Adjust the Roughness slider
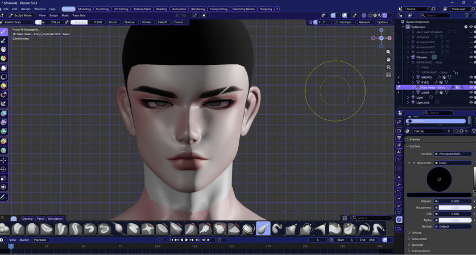The width and height of the screenshot is (476, 255). pyautogui.click(x=455, y=208)
